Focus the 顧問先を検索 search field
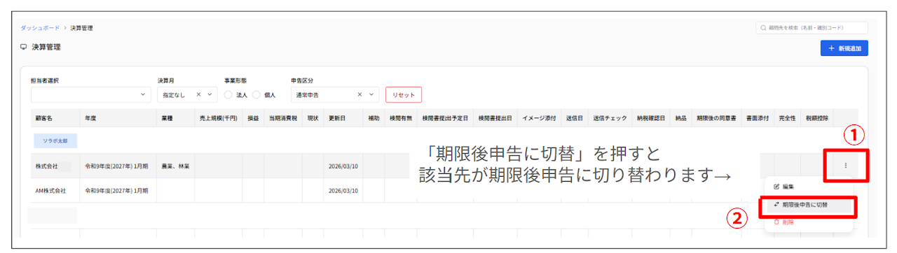 [x=812, y=28]
